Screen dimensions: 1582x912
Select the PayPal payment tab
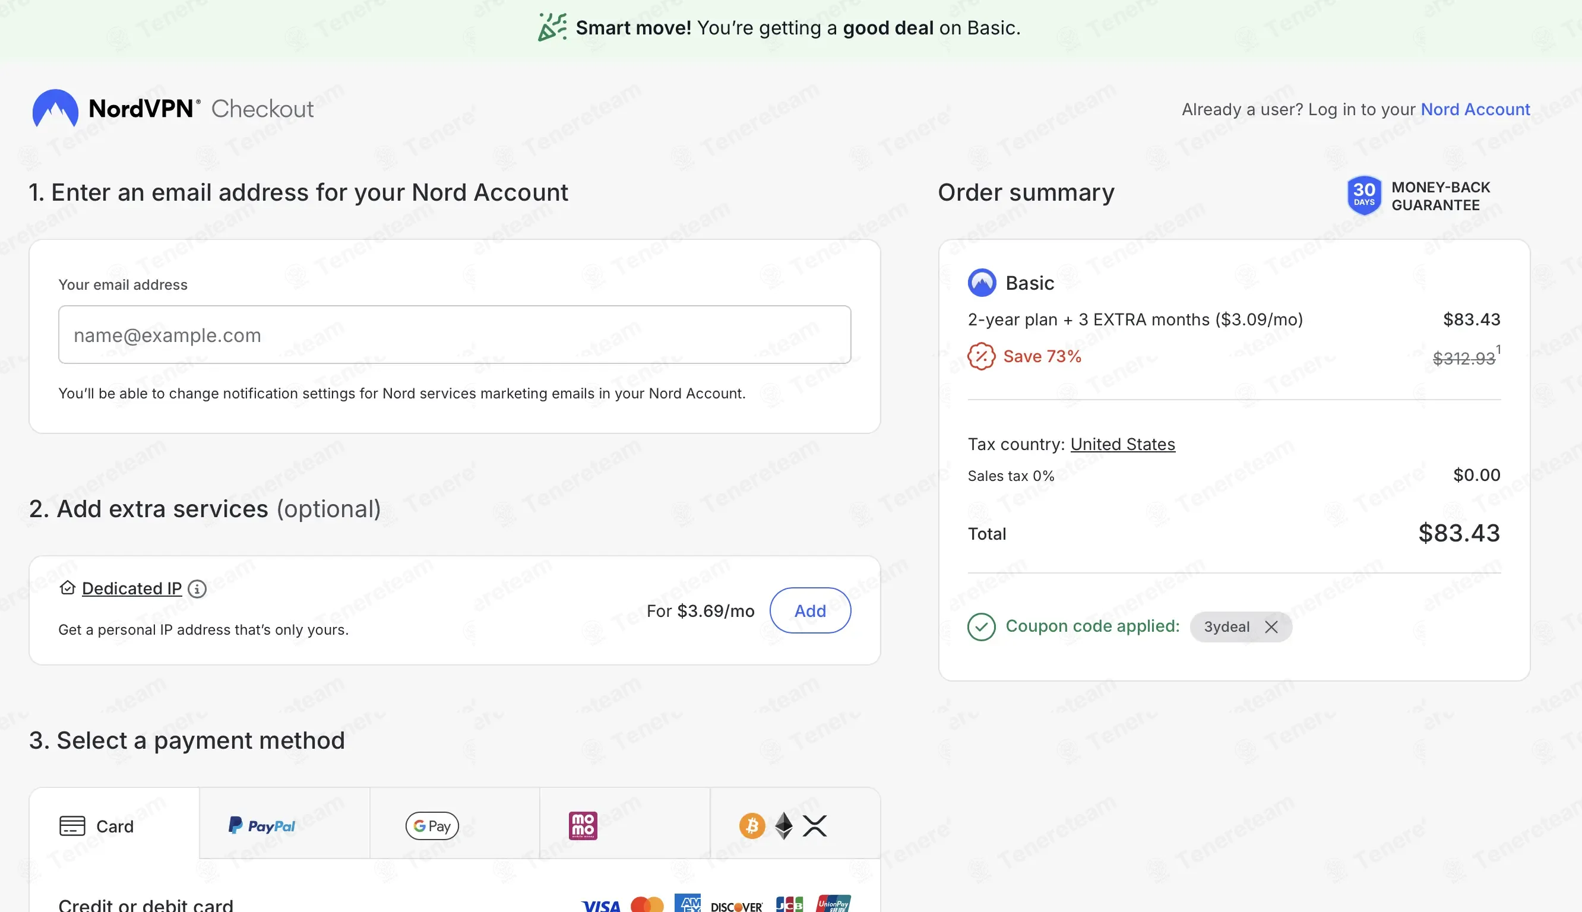(x=285, y=823)
